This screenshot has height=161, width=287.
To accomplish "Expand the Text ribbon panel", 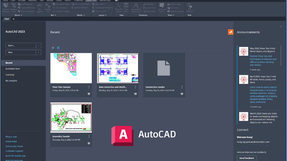I will click(x=53, y=15).
